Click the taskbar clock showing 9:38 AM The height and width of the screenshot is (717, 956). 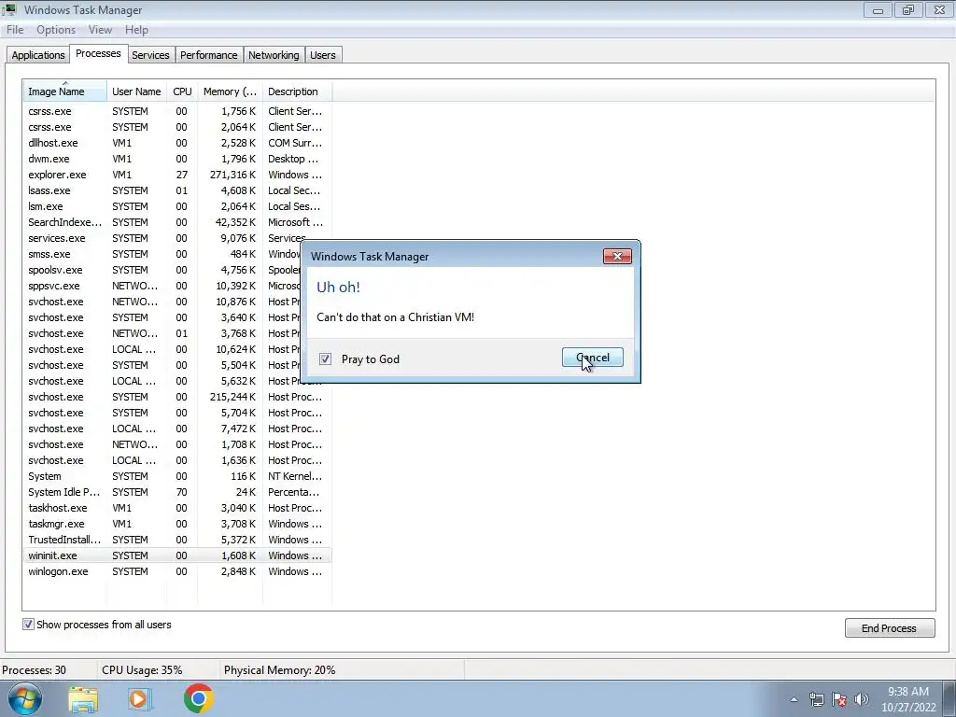907,699
